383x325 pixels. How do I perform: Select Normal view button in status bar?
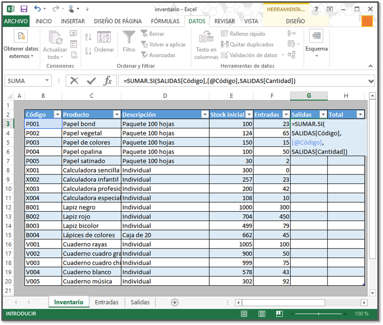tap(244, 314)
